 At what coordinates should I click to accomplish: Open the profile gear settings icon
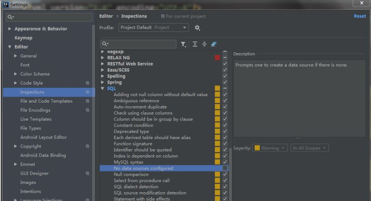click(197, 28)
